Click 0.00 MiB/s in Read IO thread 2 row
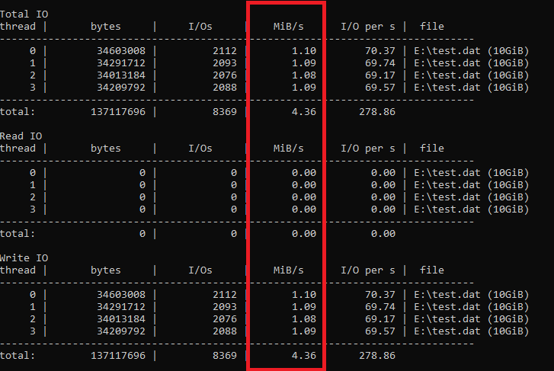554x371 pixels. point(304,197)
